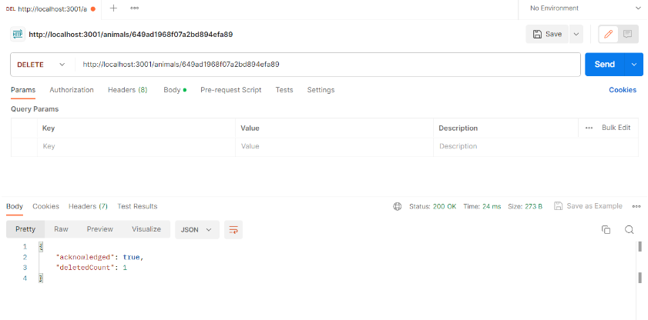This screenshot has height=320, width=648.
Task: Click the pencil edit mode icon
Action: (609, 34)
